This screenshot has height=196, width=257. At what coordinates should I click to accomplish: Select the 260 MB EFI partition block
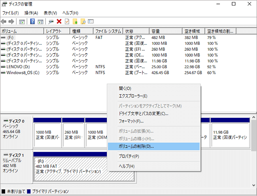(x=73, y=133)
